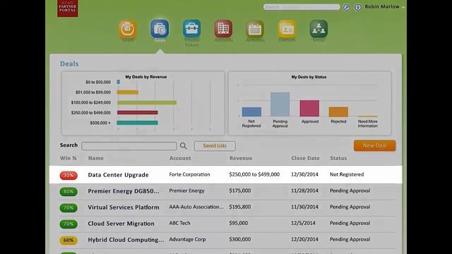Open the Premier Energy DG850 deal
The image size is (452, 254).
[124, 191]
